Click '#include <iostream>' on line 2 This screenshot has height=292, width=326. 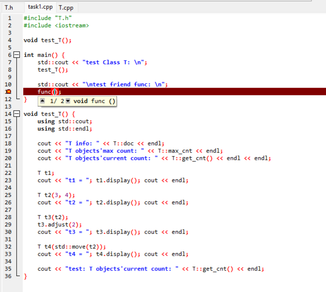point(56,26)
